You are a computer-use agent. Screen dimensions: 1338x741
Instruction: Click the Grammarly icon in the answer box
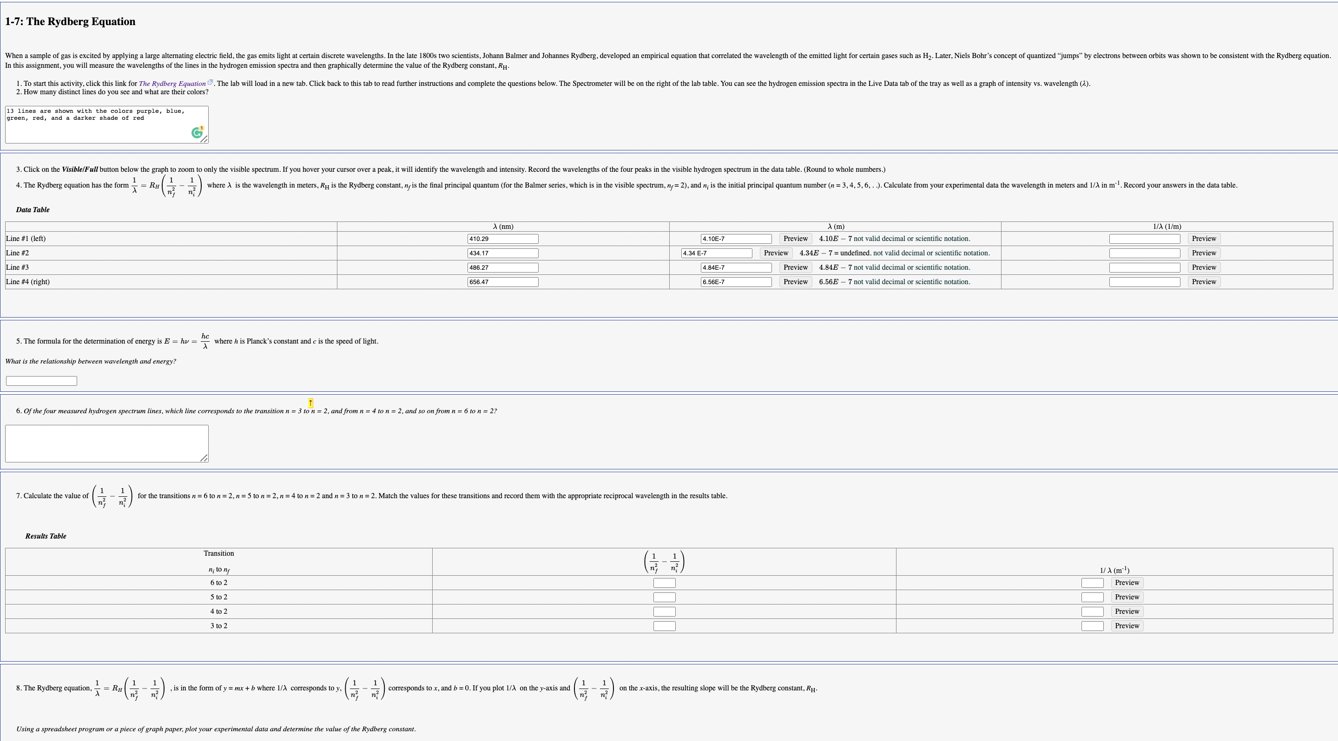[198, 133]
